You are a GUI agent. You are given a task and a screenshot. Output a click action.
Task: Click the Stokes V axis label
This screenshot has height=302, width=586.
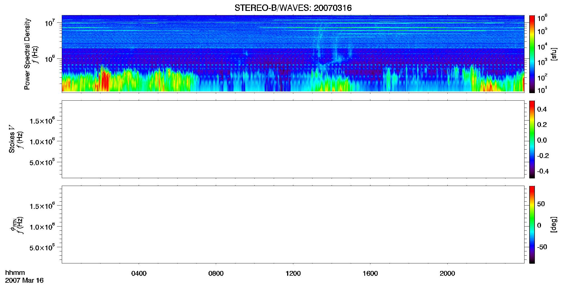click(x=12, y=139)
